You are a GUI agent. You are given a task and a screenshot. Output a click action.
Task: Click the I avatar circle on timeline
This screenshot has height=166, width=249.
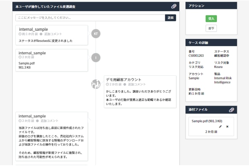click(96, 57)
